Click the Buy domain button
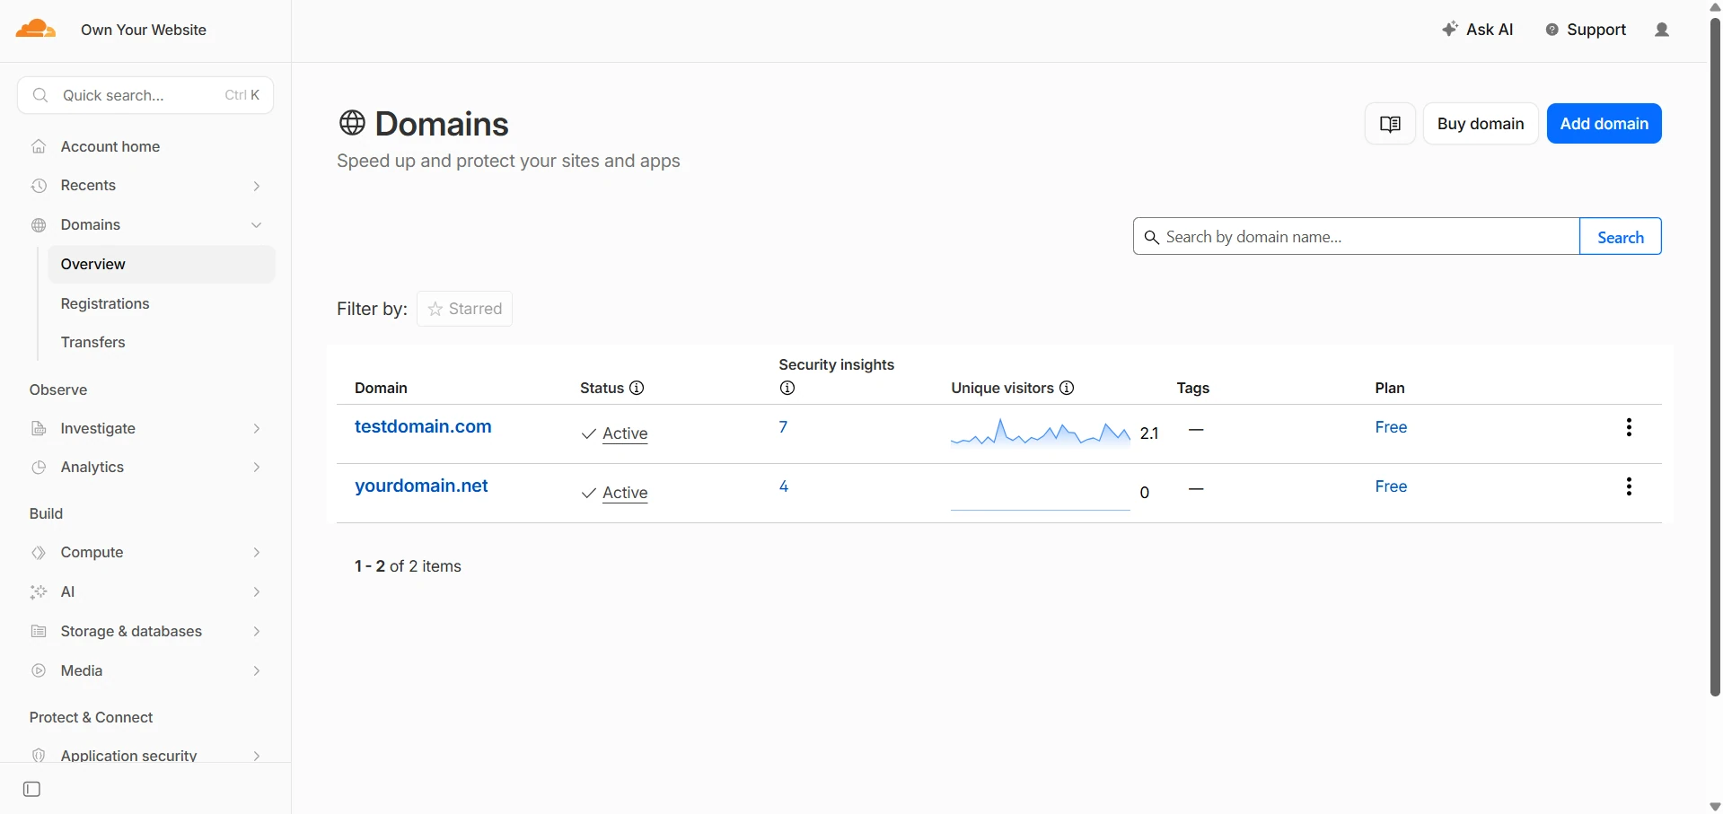1723x814 pixels. tap(1481, 124)
